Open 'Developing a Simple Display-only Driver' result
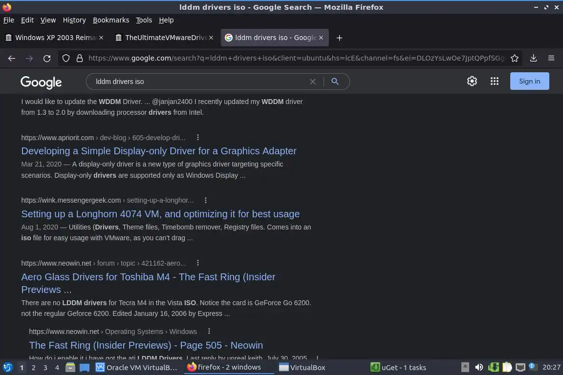The height and width of the screenshot is (375, 563). click(x=159, y=151)
